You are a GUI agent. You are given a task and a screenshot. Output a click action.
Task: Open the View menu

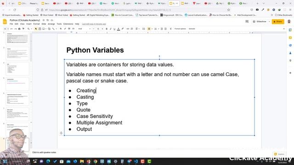coord(23,24)
